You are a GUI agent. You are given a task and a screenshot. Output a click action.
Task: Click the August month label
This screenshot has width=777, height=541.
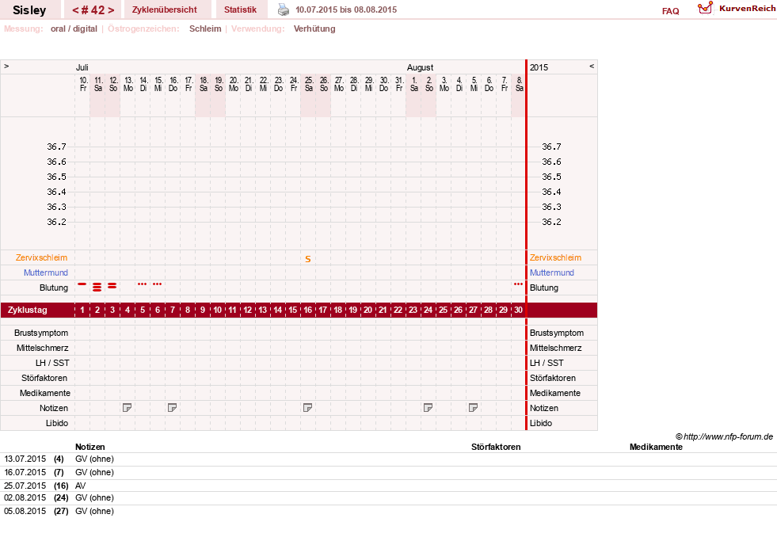[421, 67]
